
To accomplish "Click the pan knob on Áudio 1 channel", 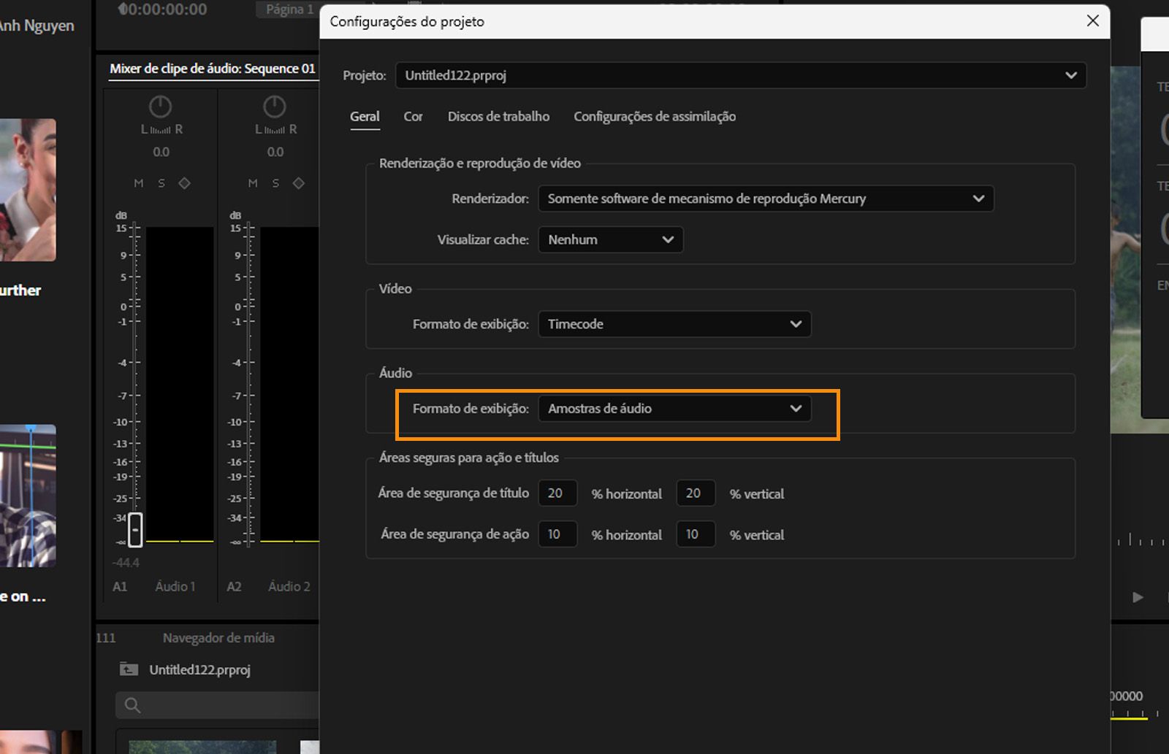I will tap(160, 107).
